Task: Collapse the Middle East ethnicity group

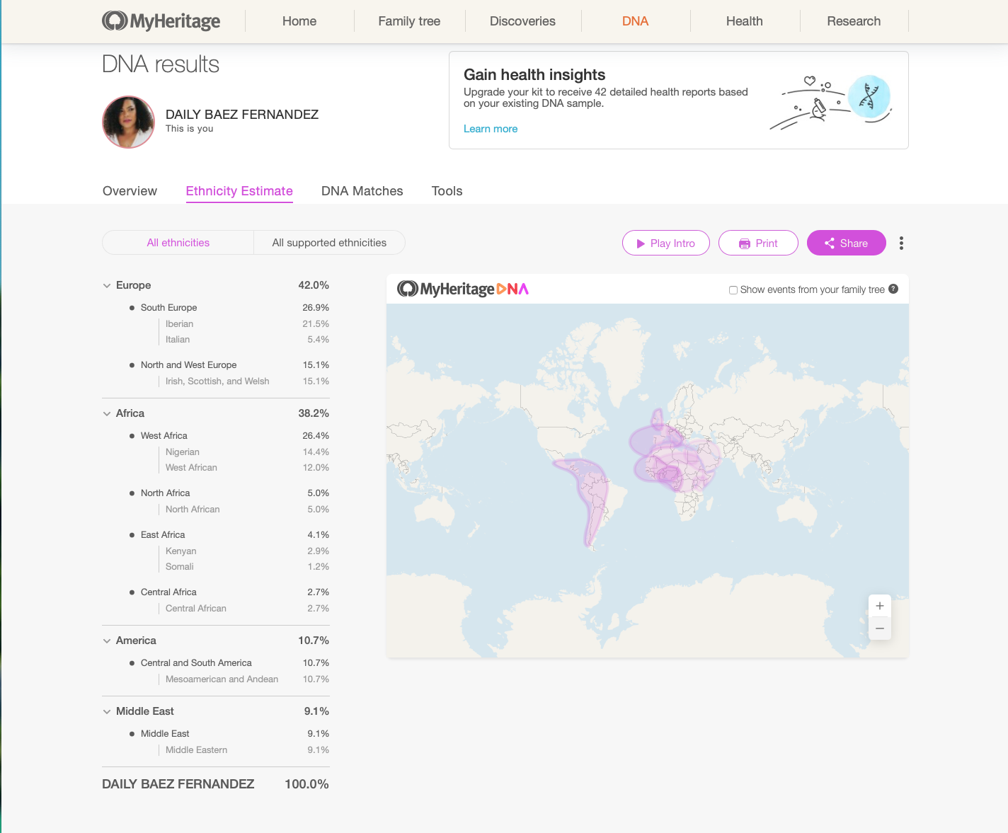Action: [x=107, y=711]
